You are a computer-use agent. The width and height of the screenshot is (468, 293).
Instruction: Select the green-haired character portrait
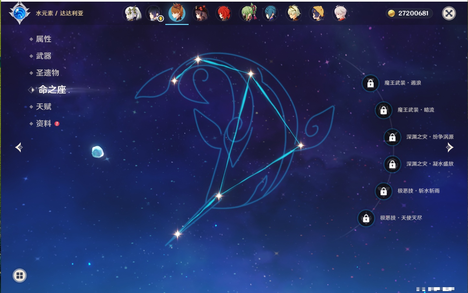[248, 14]
